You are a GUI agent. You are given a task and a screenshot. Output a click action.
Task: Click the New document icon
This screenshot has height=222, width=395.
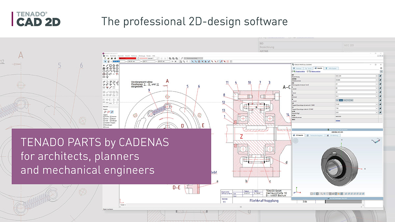pyautogui.click(x=105, y=58)
